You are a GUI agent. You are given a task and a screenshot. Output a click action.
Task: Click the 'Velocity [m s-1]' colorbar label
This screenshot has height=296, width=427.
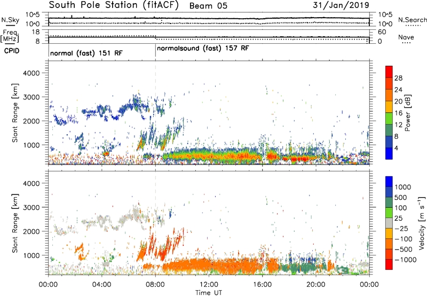pyautogui.click(x=422, y=223)
